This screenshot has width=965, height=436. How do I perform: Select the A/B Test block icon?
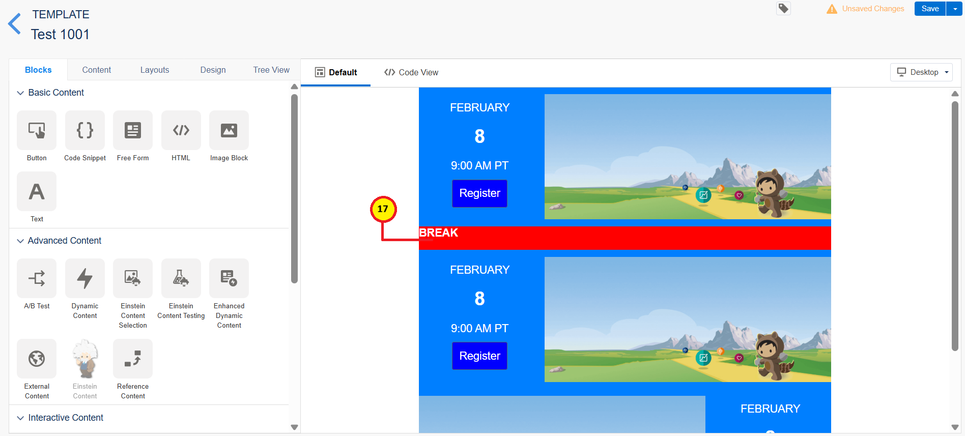click(37, 278)
